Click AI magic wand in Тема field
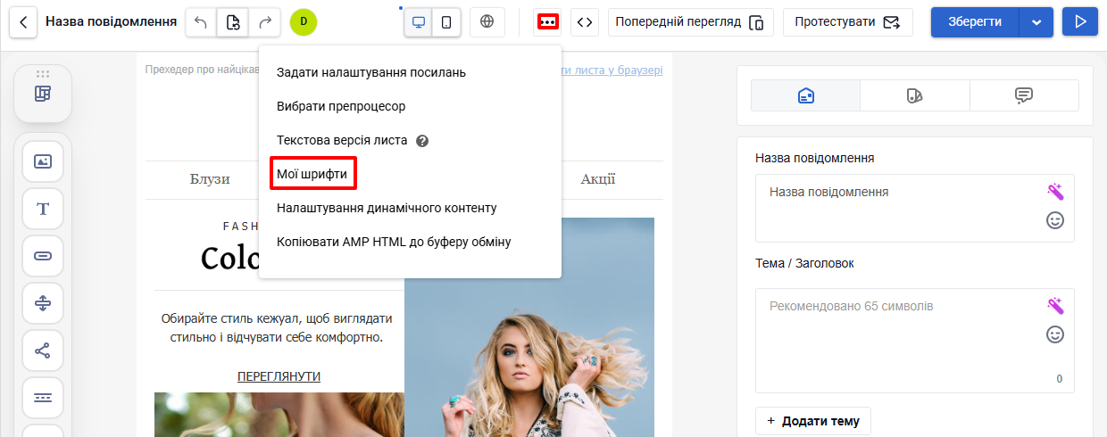This screenshot has height=437, width=1107. point(1055,306)
